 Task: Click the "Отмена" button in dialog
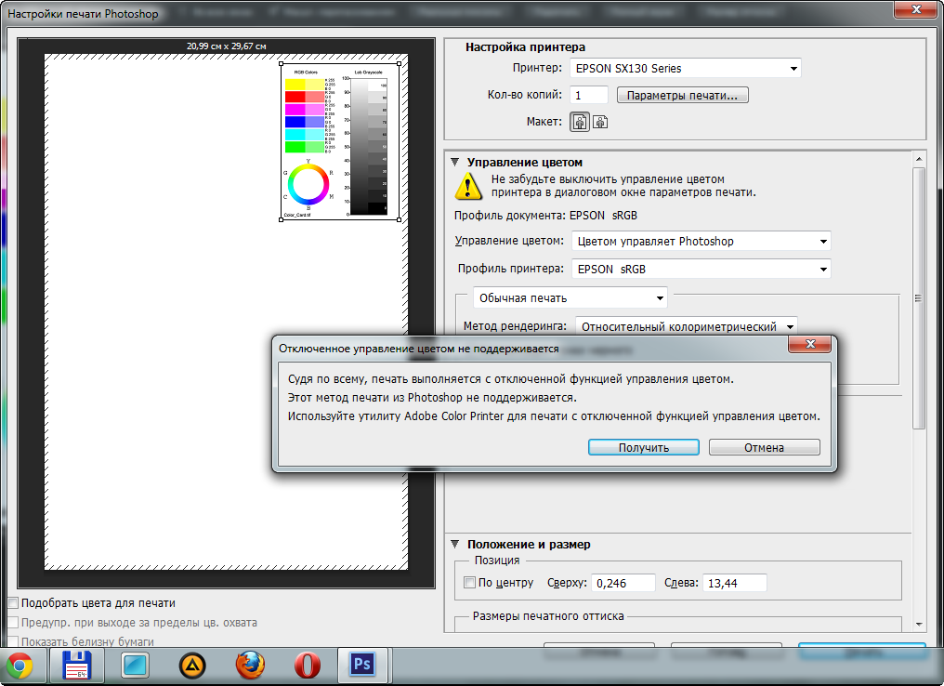[764, 447]
